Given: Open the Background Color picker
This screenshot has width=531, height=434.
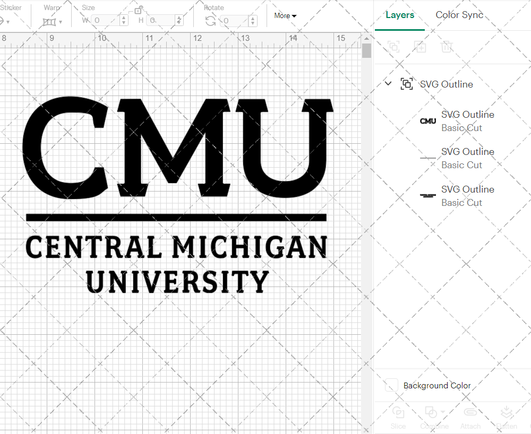Looking at the screenshot, I should (391, 385).
